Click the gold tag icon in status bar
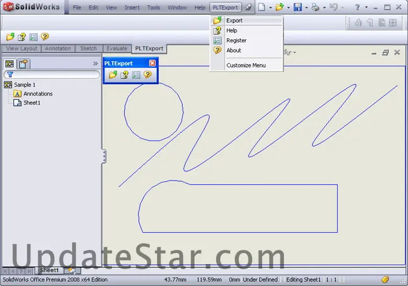The image size is (408, 286). click(x=386, y=280)
